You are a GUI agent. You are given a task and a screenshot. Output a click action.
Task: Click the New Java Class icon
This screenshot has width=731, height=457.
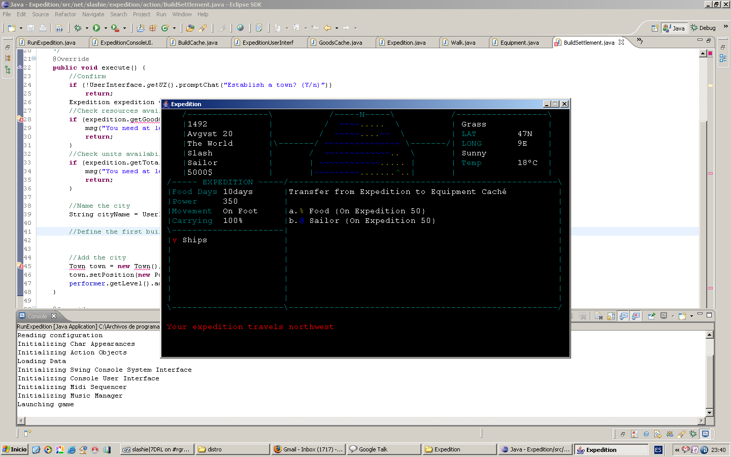(164, 28)
